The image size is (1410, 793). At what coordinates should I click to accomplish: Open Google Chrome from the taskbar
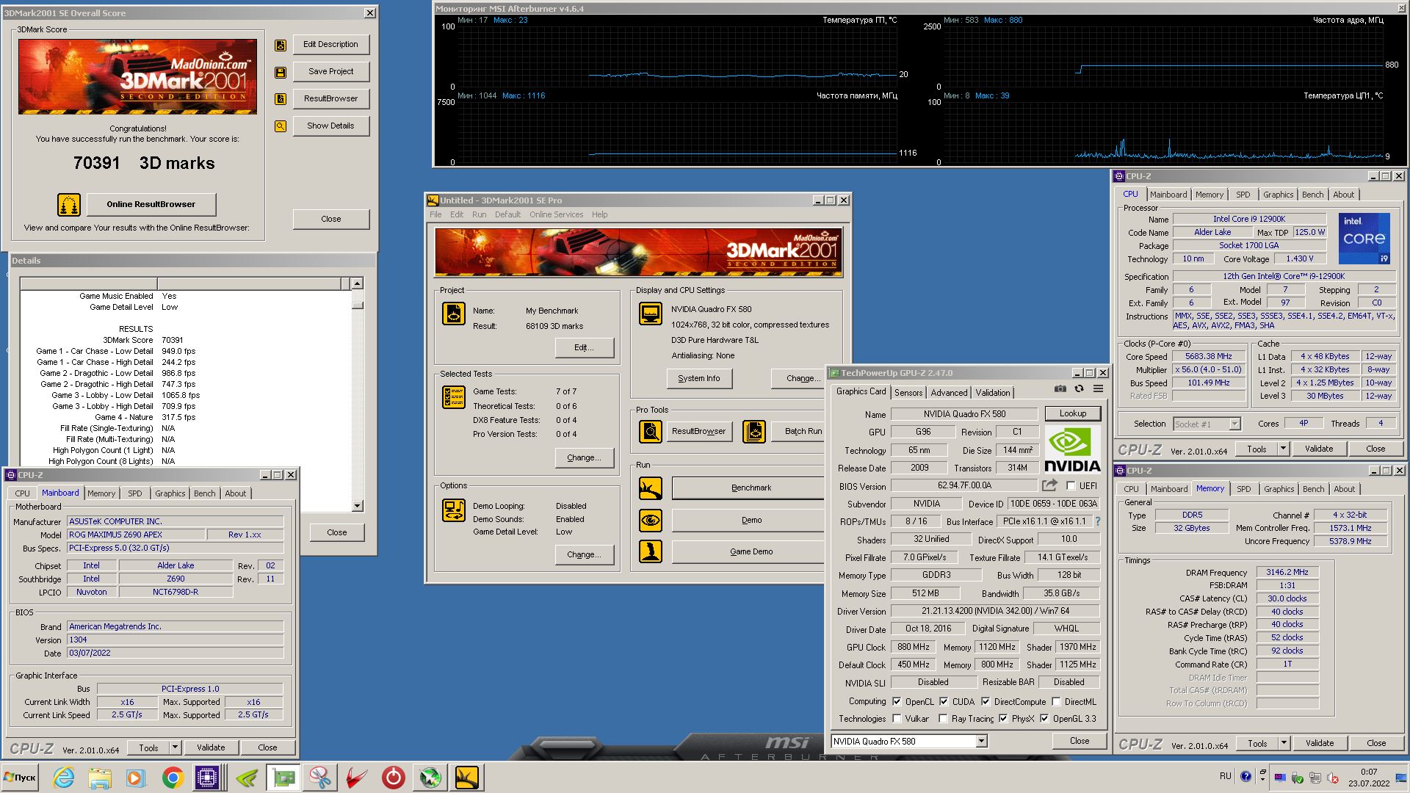pos(173,778)
